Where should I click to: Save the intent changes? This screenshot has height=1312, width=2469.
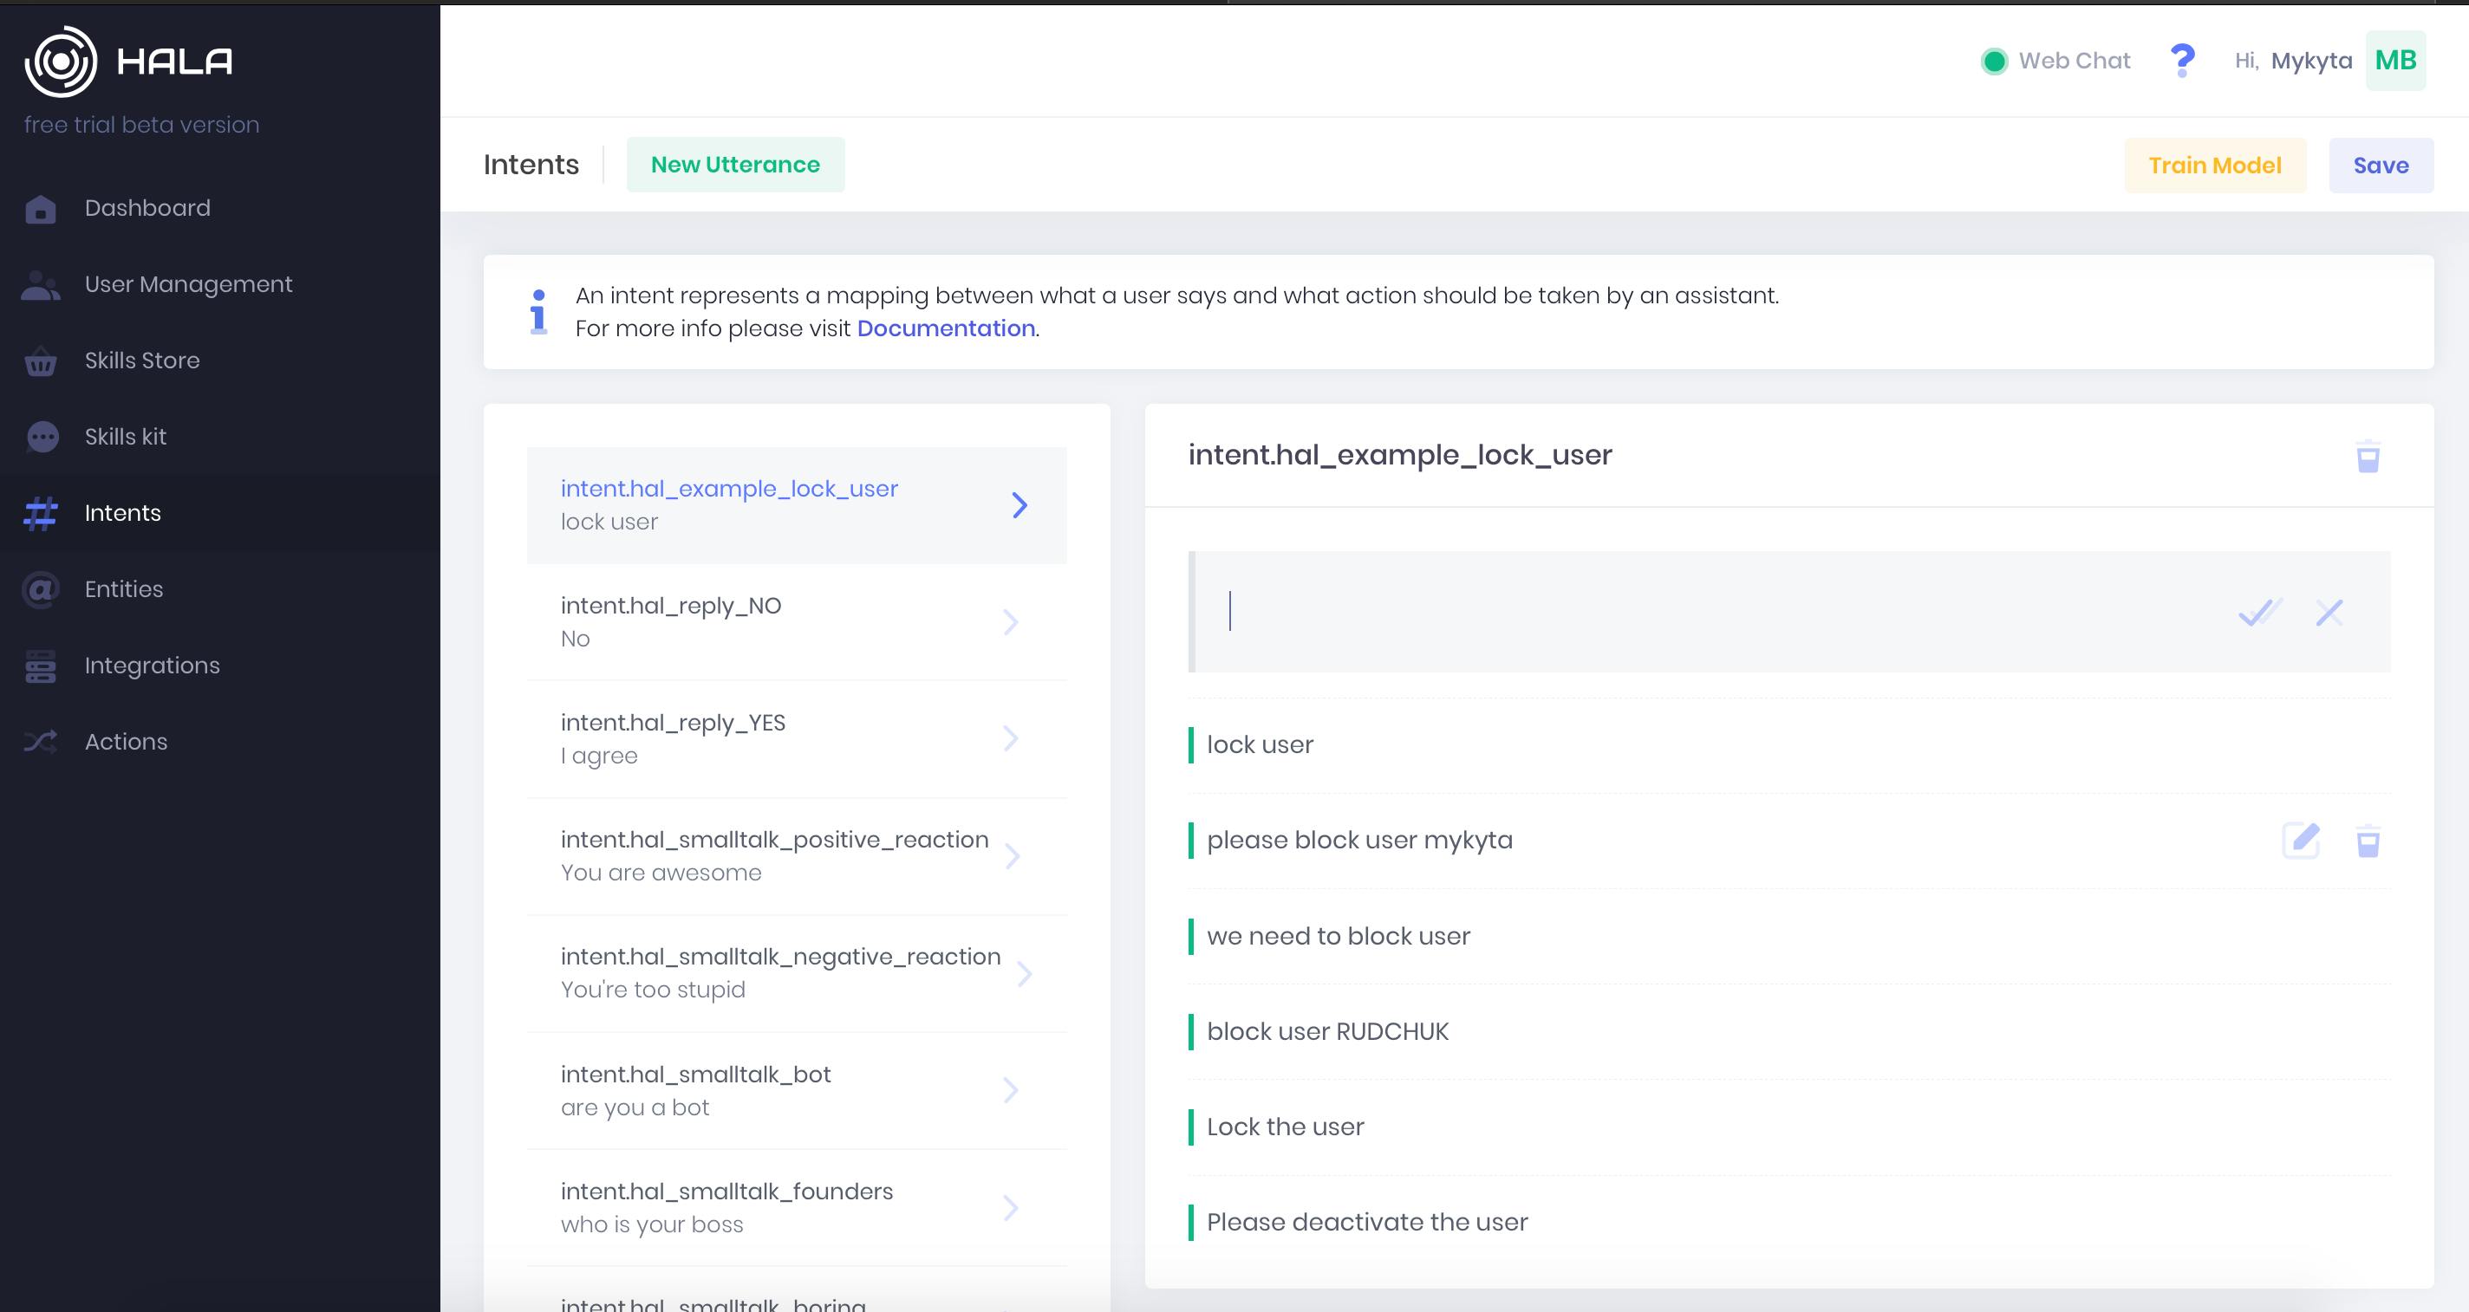click(2381, 166)
